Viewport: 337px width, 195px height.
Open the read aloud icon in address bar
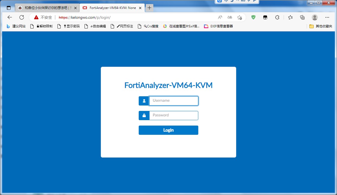pyautogui.click(x=220, y=17)
